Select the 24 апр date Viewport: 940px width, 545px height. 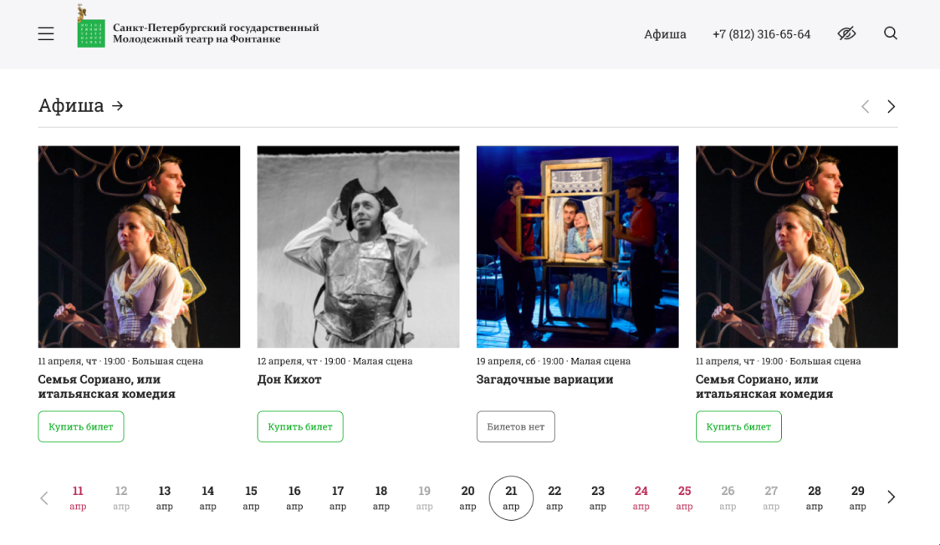[x=641, y=497]
